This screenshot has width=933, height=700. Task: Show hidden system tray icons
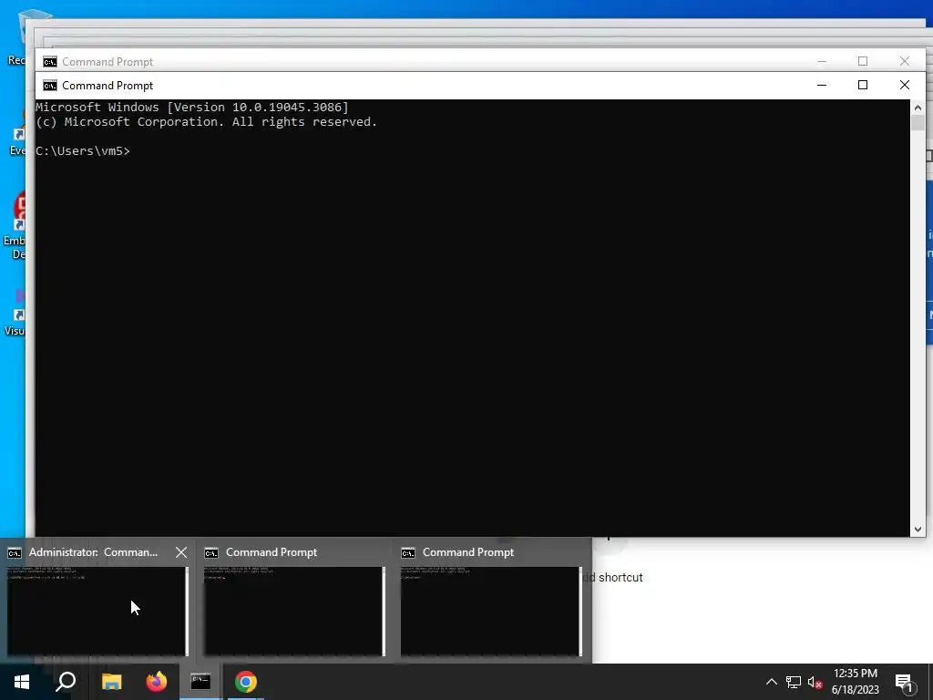pos(771,682)
